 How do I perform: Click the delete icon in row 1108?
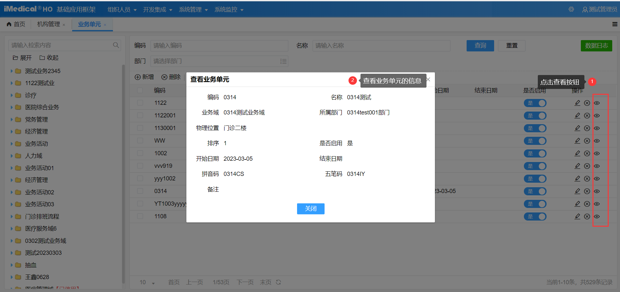pyautogui.click(x=587, y=216)
